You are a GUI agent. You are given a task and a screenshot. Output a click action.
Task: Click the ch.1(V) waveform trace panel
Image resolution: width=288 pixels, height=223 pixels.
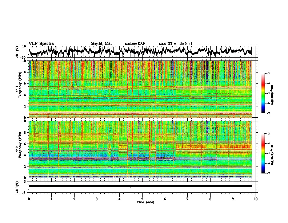click(143, 52)
